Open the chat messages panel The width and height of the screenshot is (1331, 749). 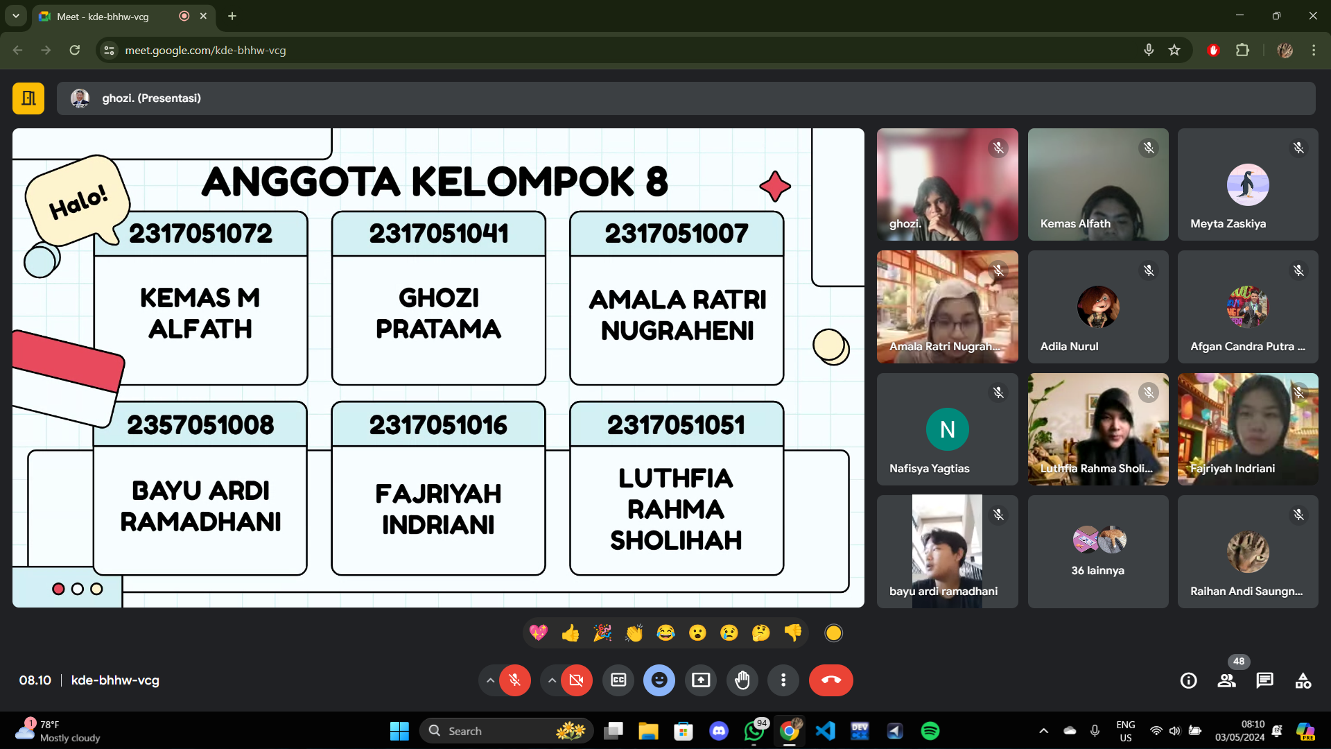[x=1264, y=680]
